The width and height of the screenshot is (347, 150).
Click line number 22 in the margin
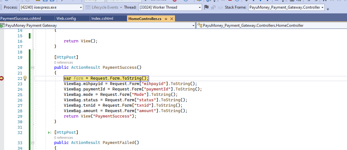(x=20, y=78)
